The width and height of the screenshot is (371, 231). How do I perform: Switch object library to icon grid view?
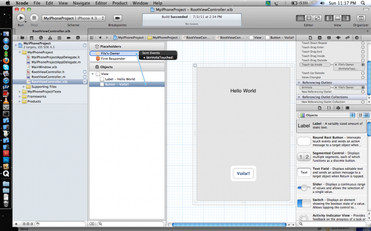click(x=359, y=115)
